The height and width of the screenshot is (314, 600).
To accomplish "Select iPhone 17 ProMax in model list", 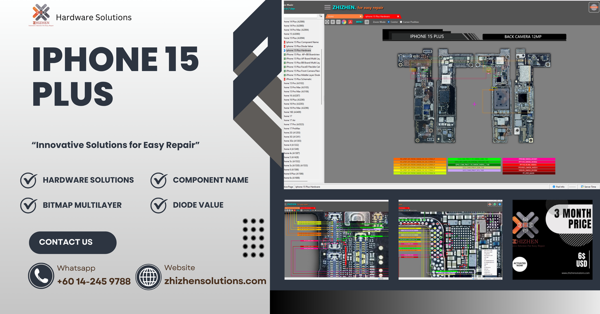I will point(292,128).
